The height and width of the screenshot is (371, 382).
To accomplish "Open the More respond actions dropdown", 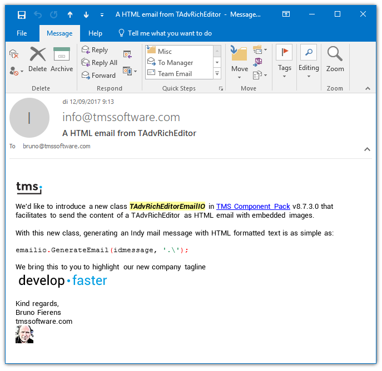I will point(130,71).
